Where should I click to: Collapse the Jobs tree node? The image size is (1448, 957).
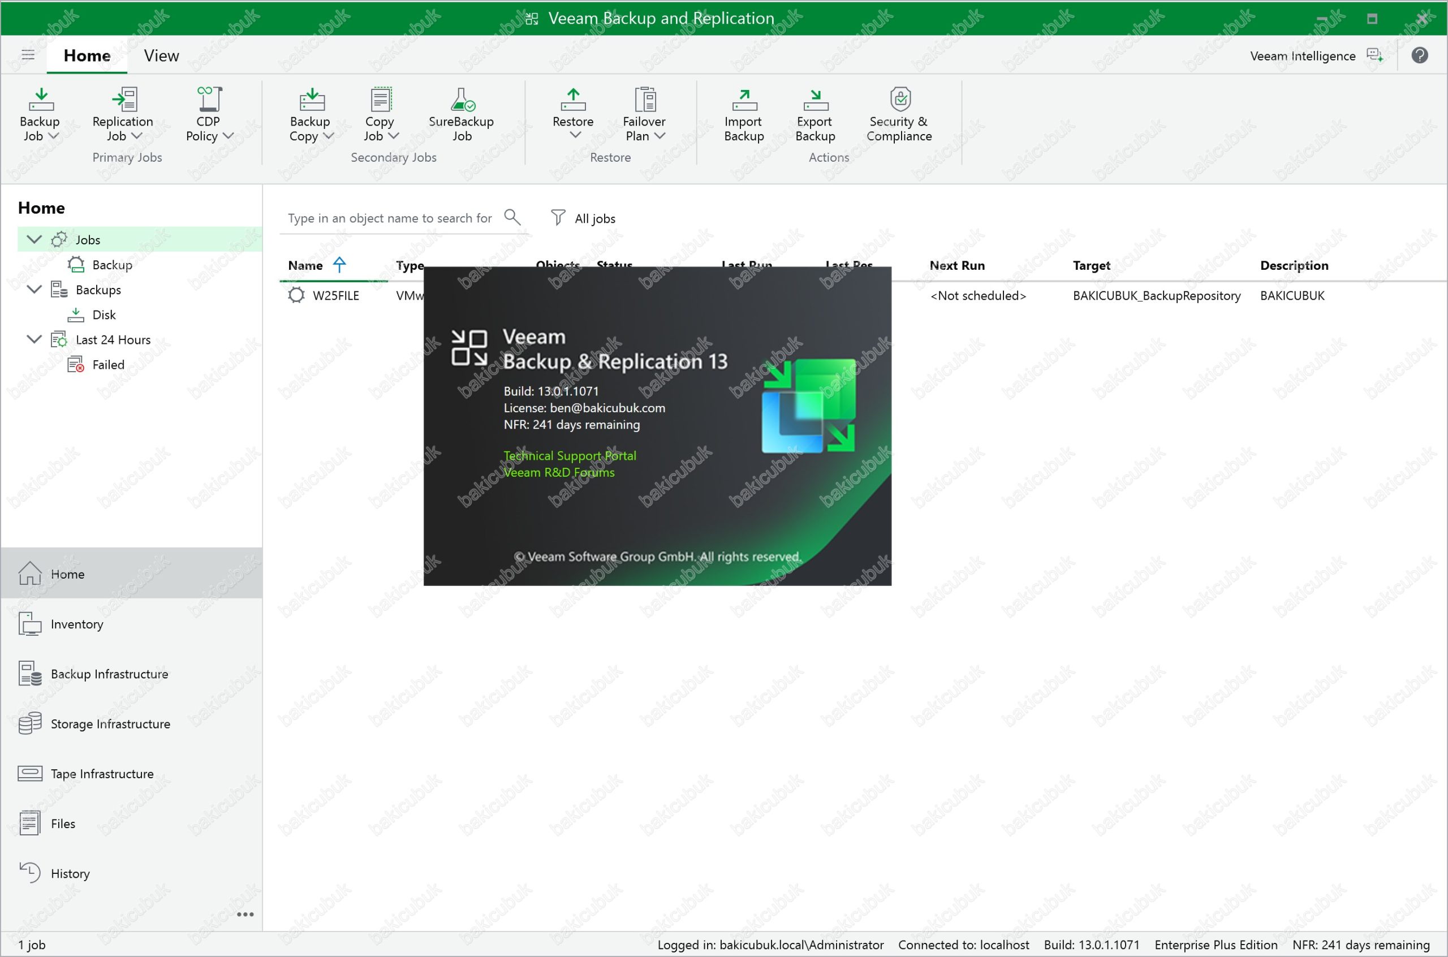[34, 239]
